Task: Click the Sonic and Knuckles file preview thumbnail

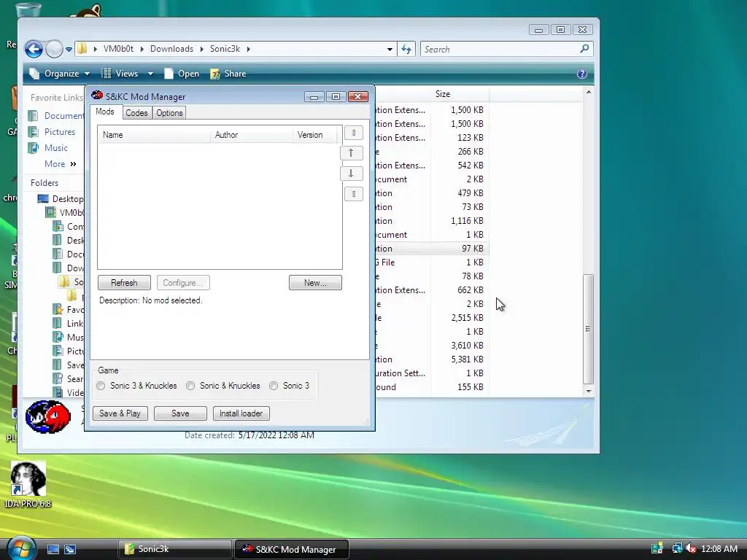Action: (47, 417)
